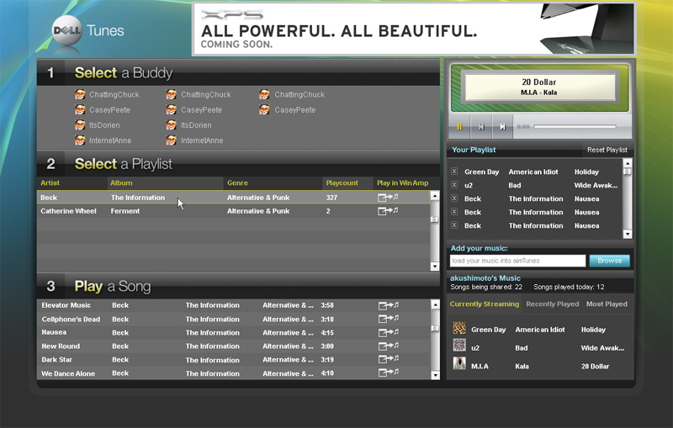
Task: Send Nausea song to WinAmp
Action: pos(389,332)
